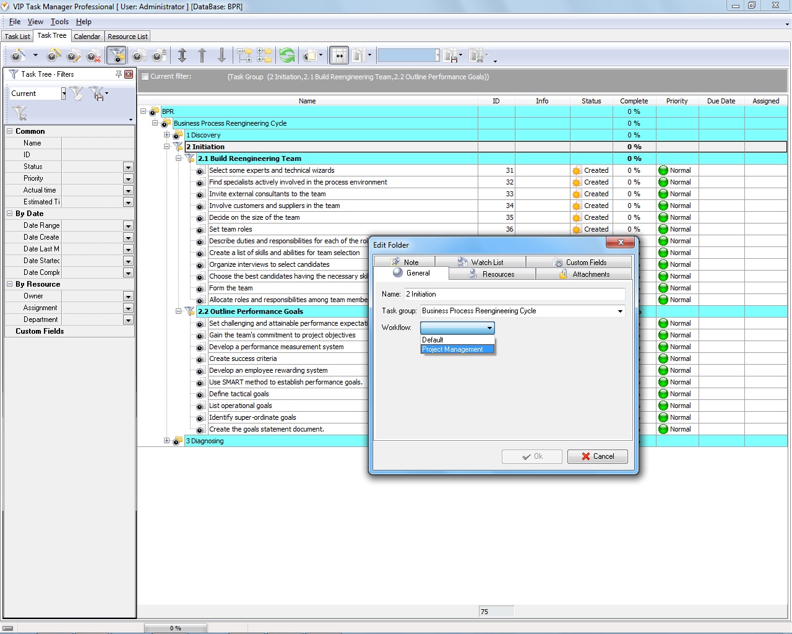The image size is (792, 634).
Task: Open the Tools menu
Action: (59, 22)
